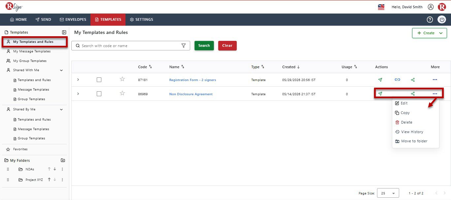Open More options for Registration Form row
This screenshot has width=451, height=200.
[435, 80]
